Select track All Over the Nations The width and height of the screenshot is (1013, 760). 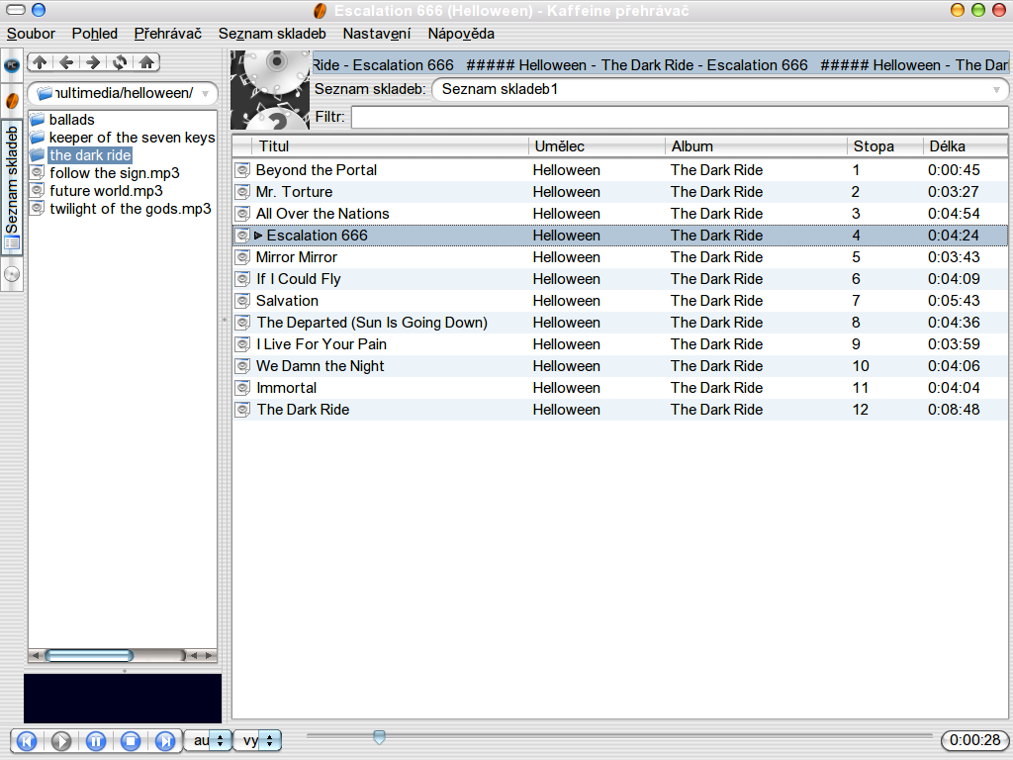(x=620, y=214)
